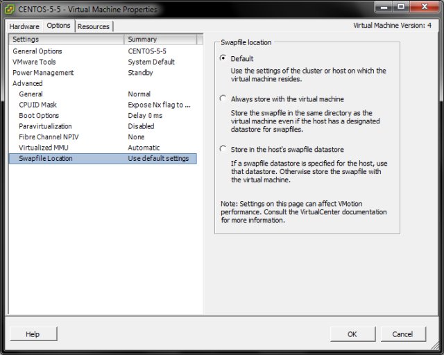444x355 pixels.
Task: Close the Virtual Machine Properties window
Action: coord(424,7)
